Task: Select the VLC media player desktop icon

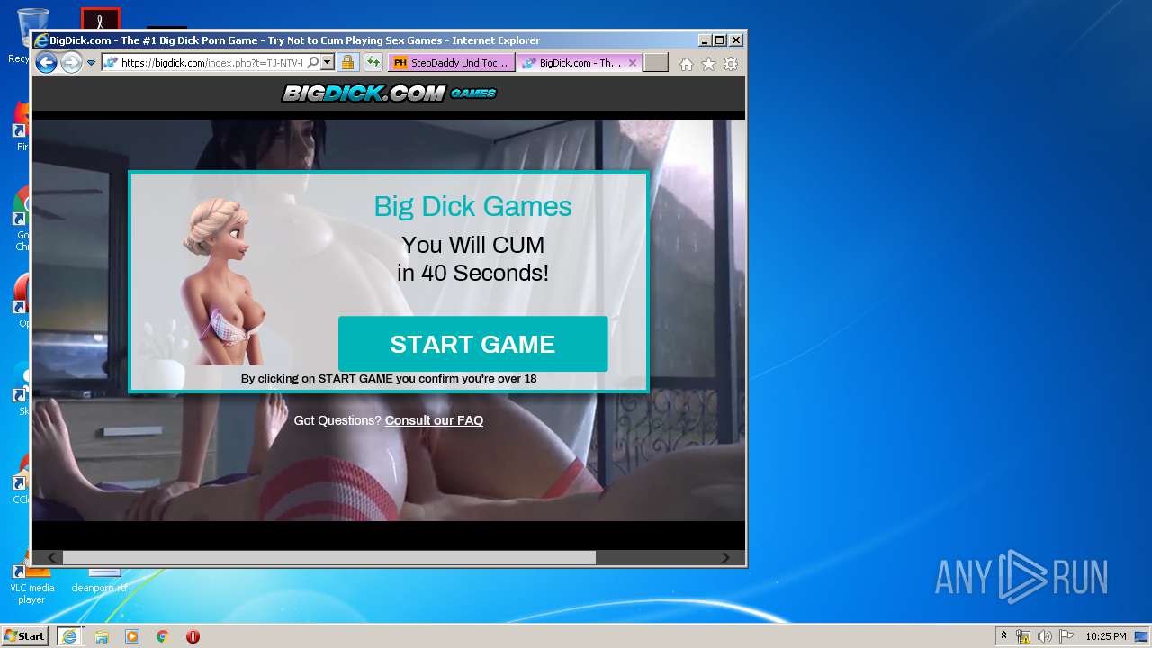Action: tap(31, 583)
